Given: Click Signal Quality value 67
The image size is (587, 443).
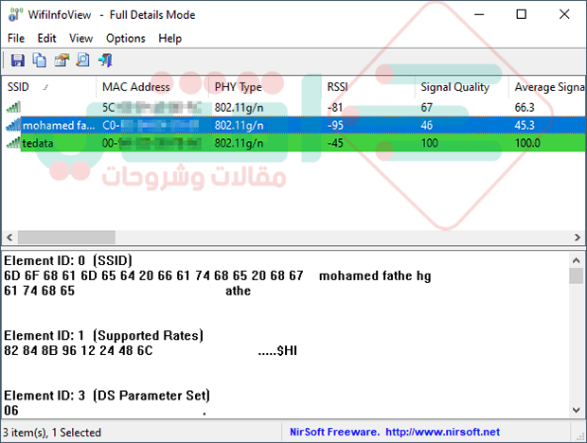Looking at the screenshot, I should [426, 108].
